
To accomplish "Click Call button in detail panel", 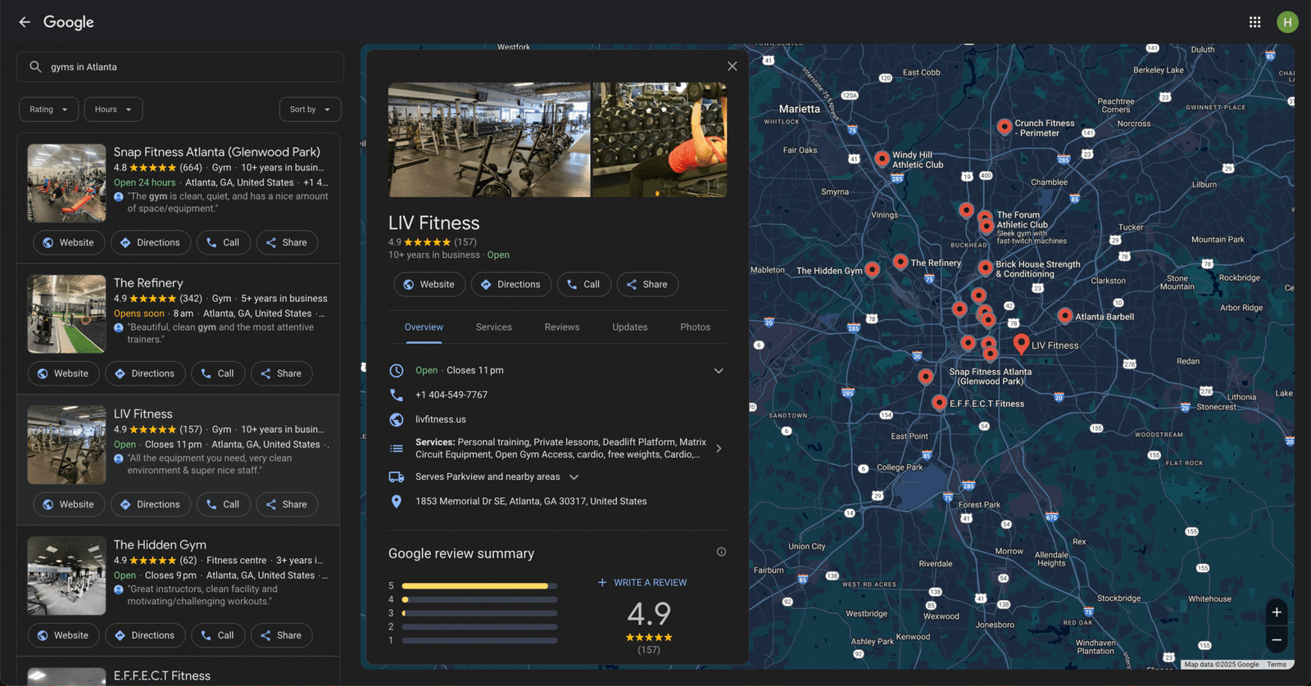I will [x=583, y=284].
